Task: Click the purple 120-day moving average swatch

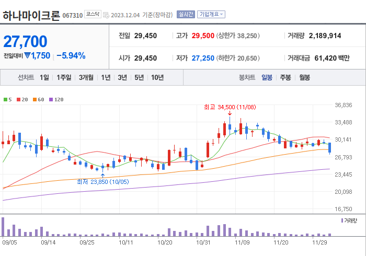Action: [51, 100]
